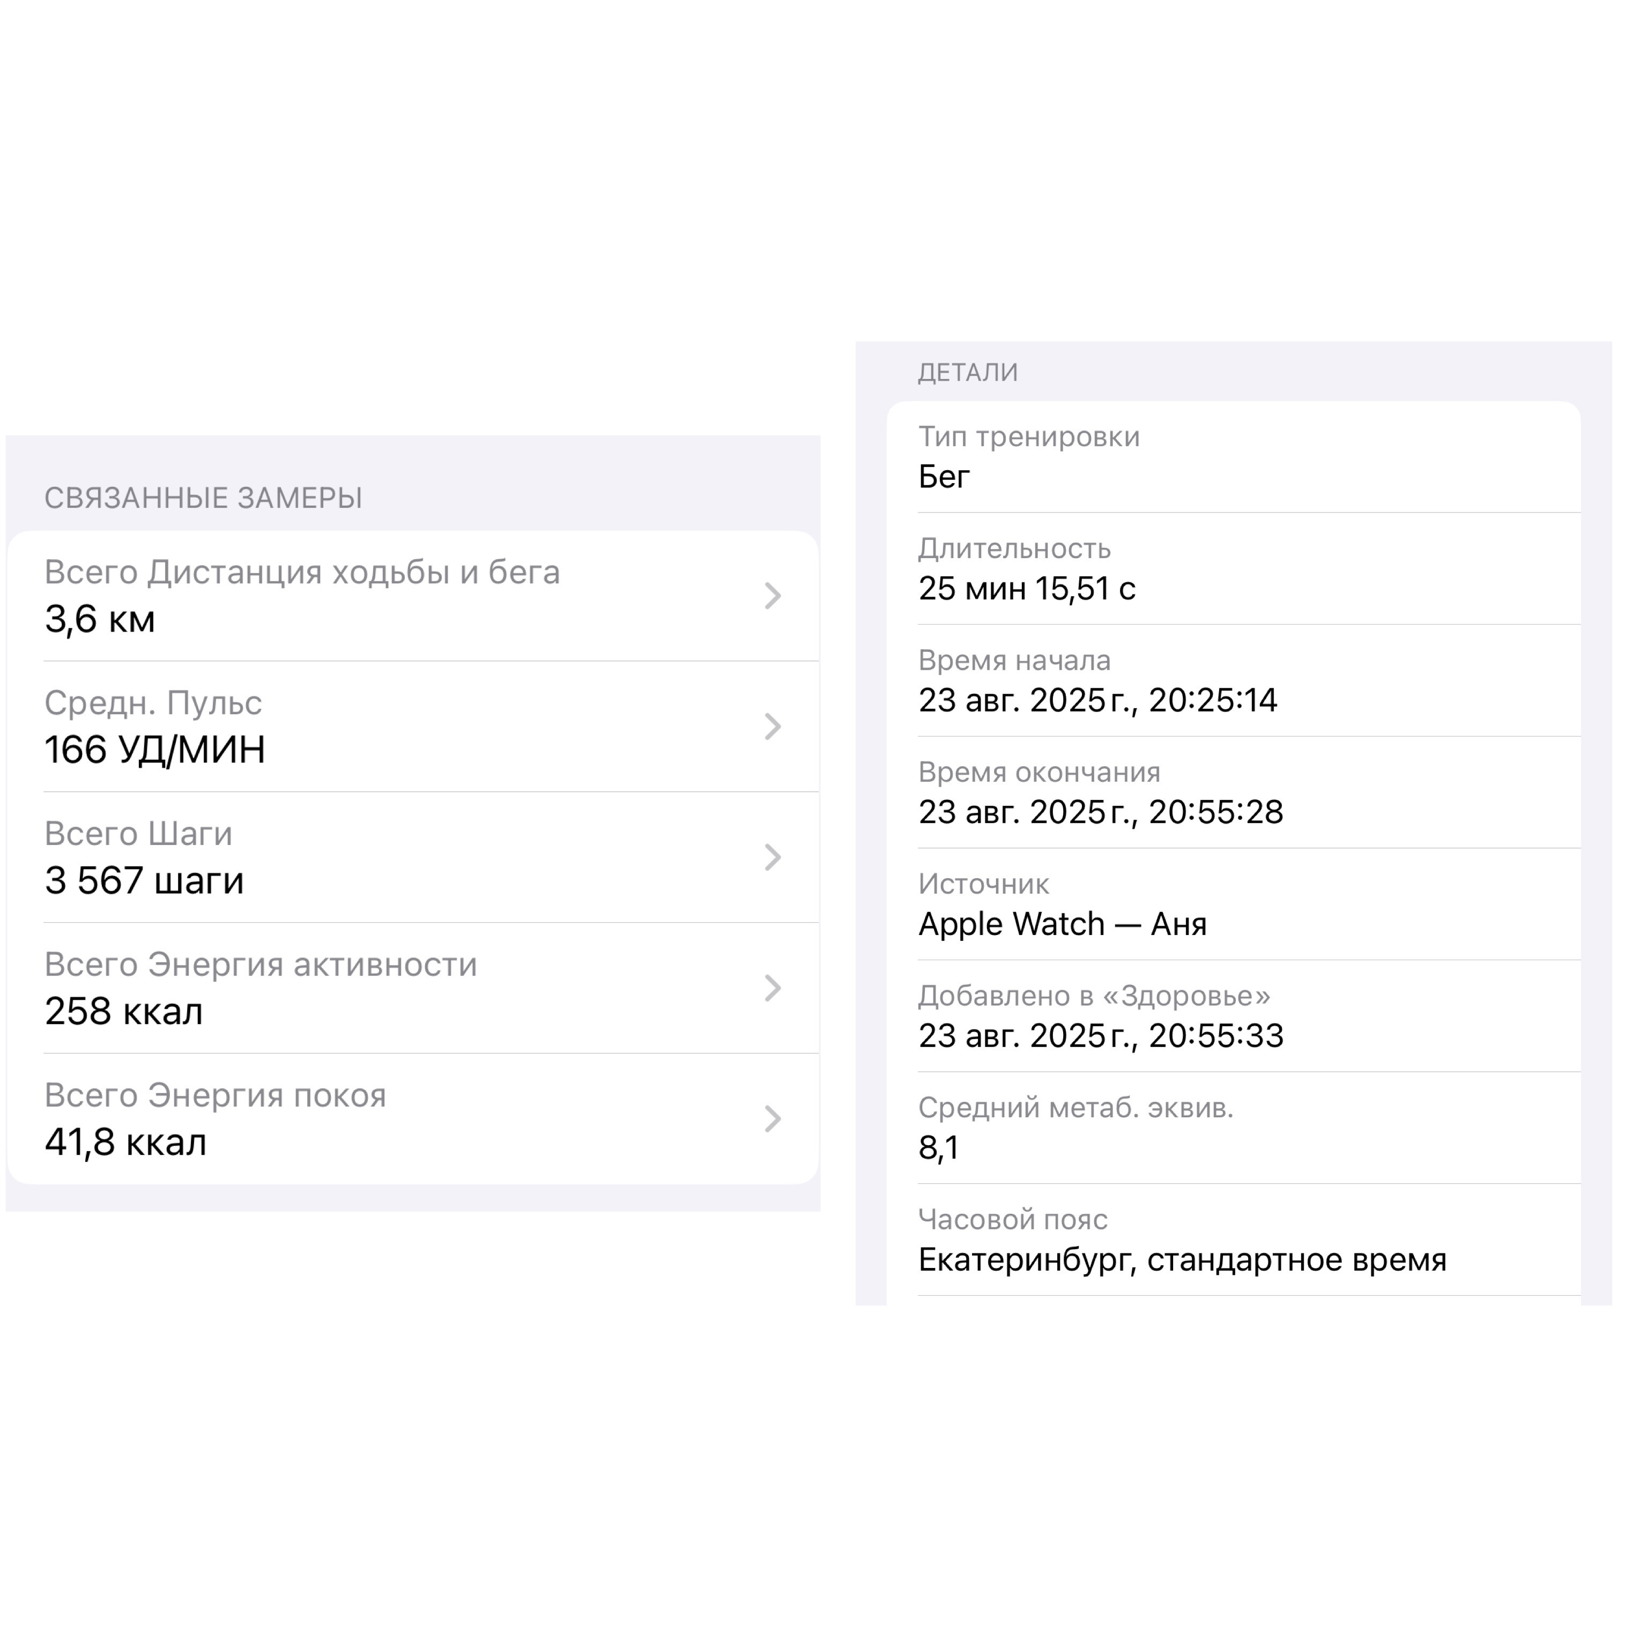Image resolution: width=1647 pixels, height=1647 pixels.
Task: Expand the Средн. Пульс measurement row
Action: 413,726
